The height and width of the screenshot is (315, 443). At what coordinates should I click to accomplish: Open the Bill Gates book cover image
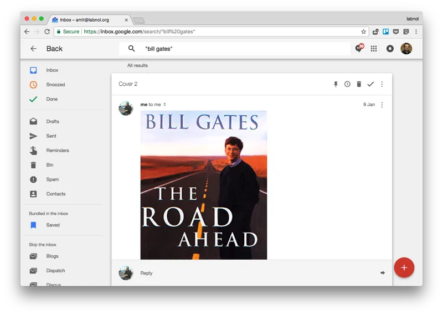click(x=203, y=185)
